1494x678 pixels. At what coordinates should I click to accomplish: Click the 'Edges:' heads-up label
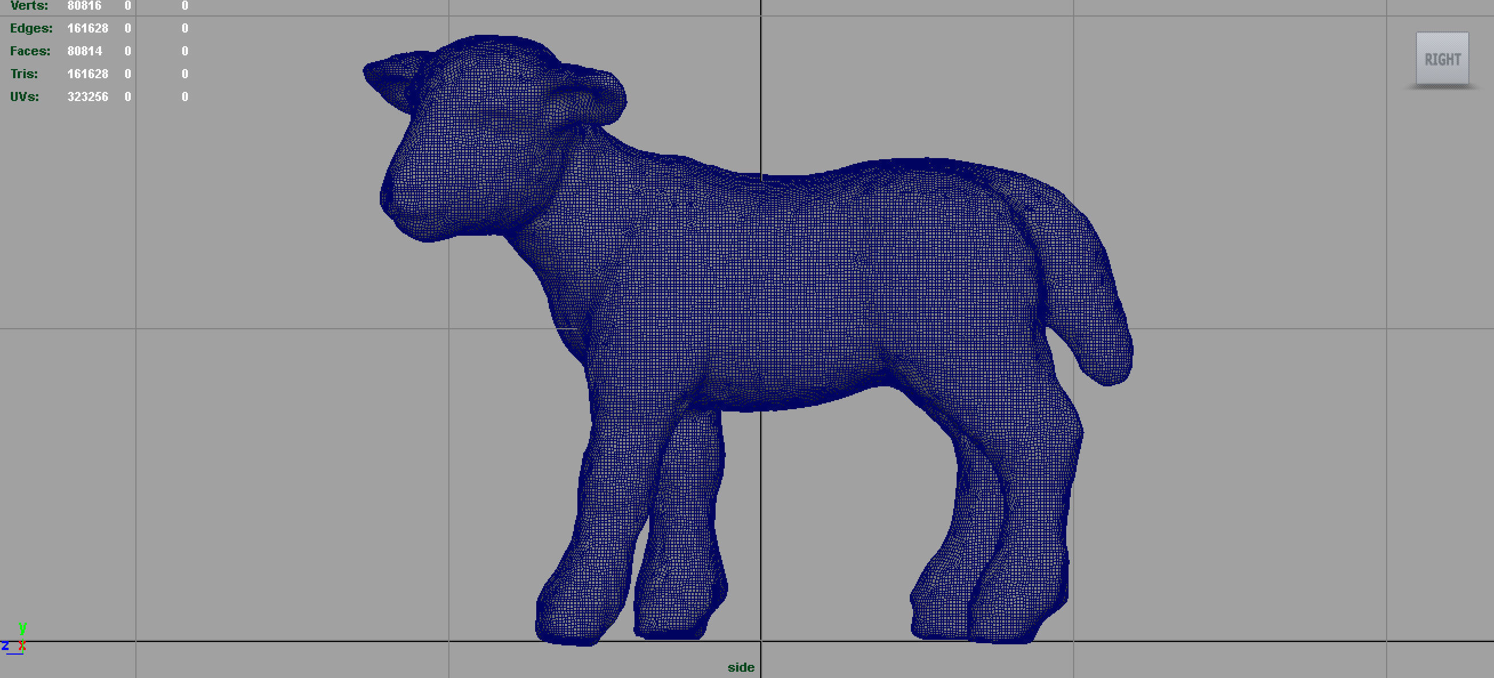click(31, 29)
